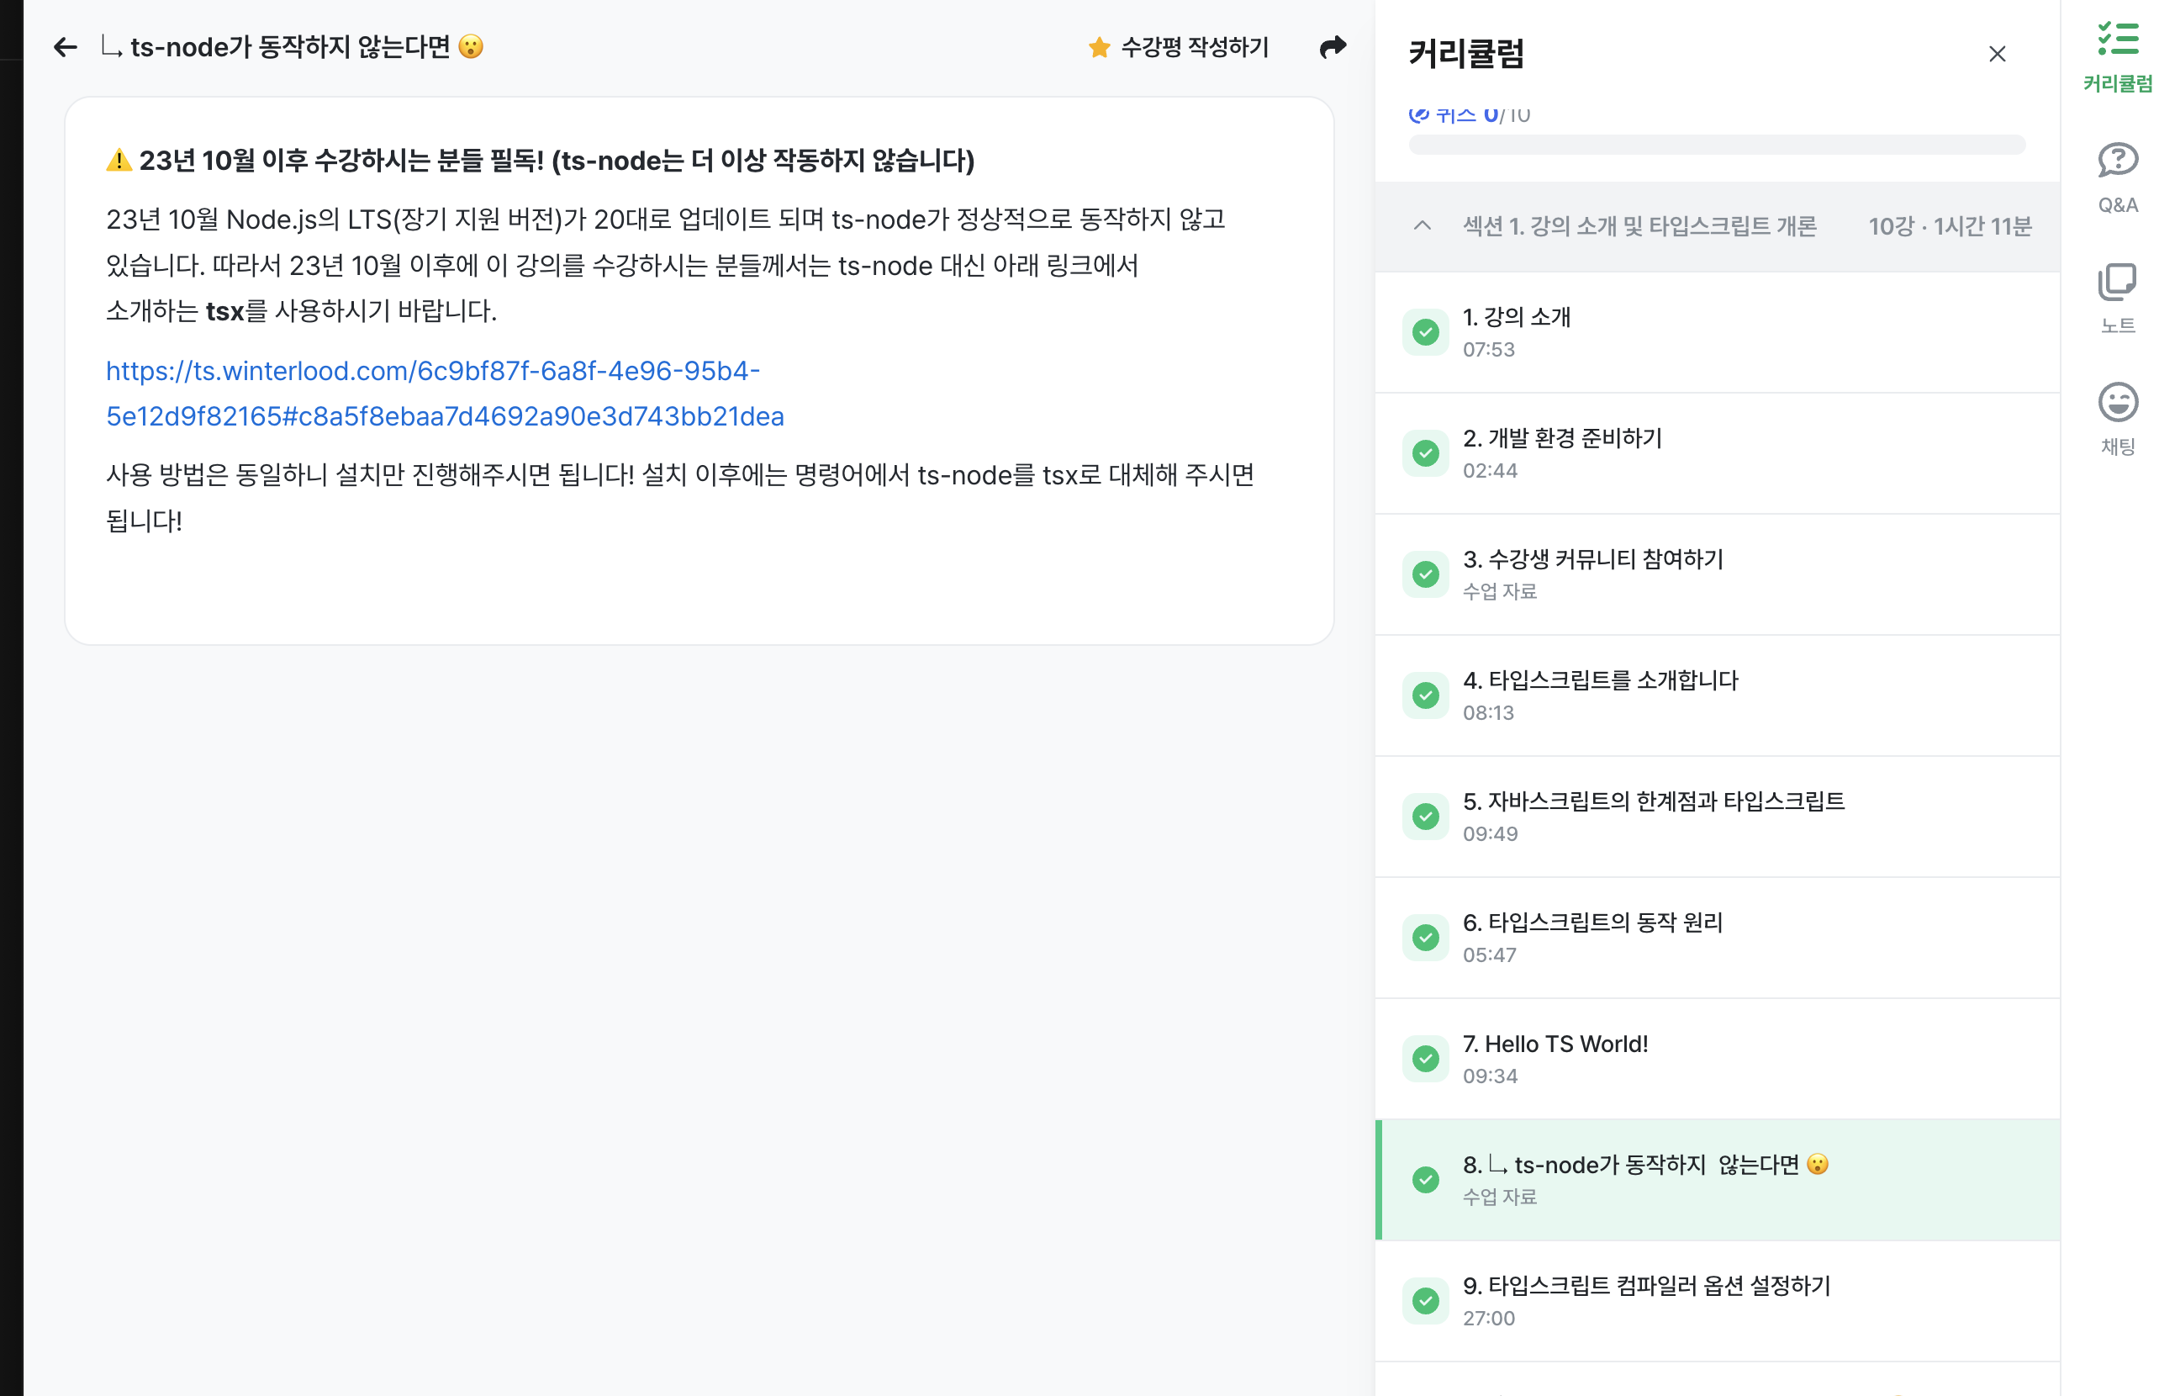The height and width of the screenshot is (1396, 2159).
Task: Open the 채팅 chat panel
Action: point(2116,419)
